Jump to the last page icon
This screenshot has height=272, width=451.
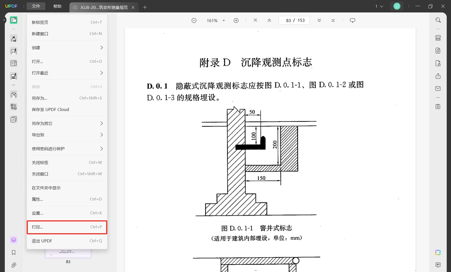[333, 20]
